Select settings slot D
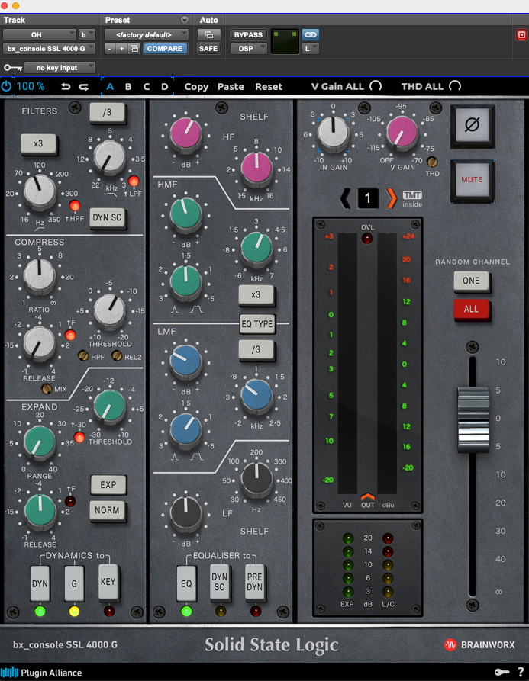 click(x=165, y=87)
